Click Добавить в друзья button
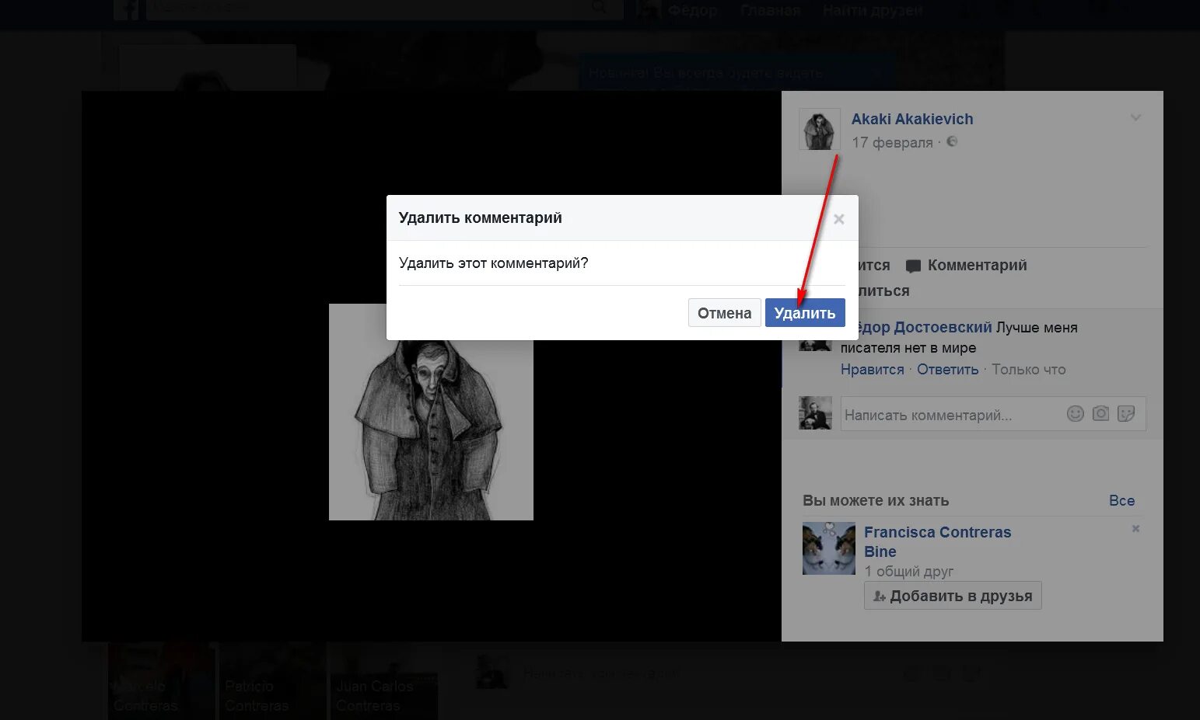 pos(953,596)
